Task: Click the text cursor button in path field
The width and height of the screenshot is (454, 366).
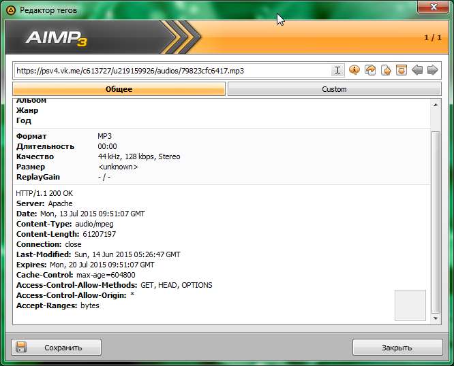Action: [x=337, y=70]
